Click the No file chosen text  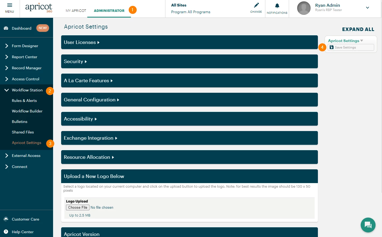point(102,207)
